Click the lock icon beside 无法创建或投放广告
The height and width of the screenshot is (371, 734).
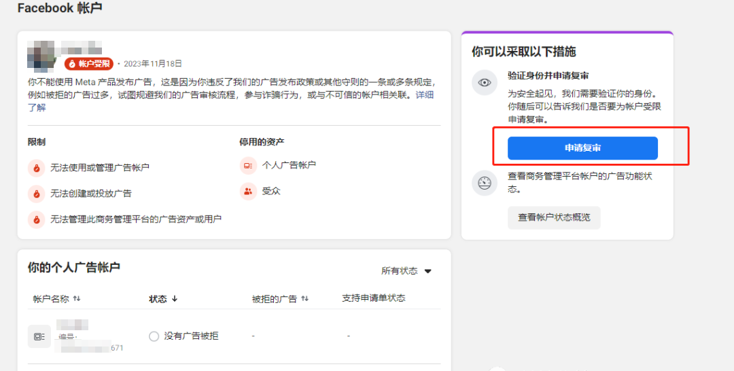coord(37,194)
